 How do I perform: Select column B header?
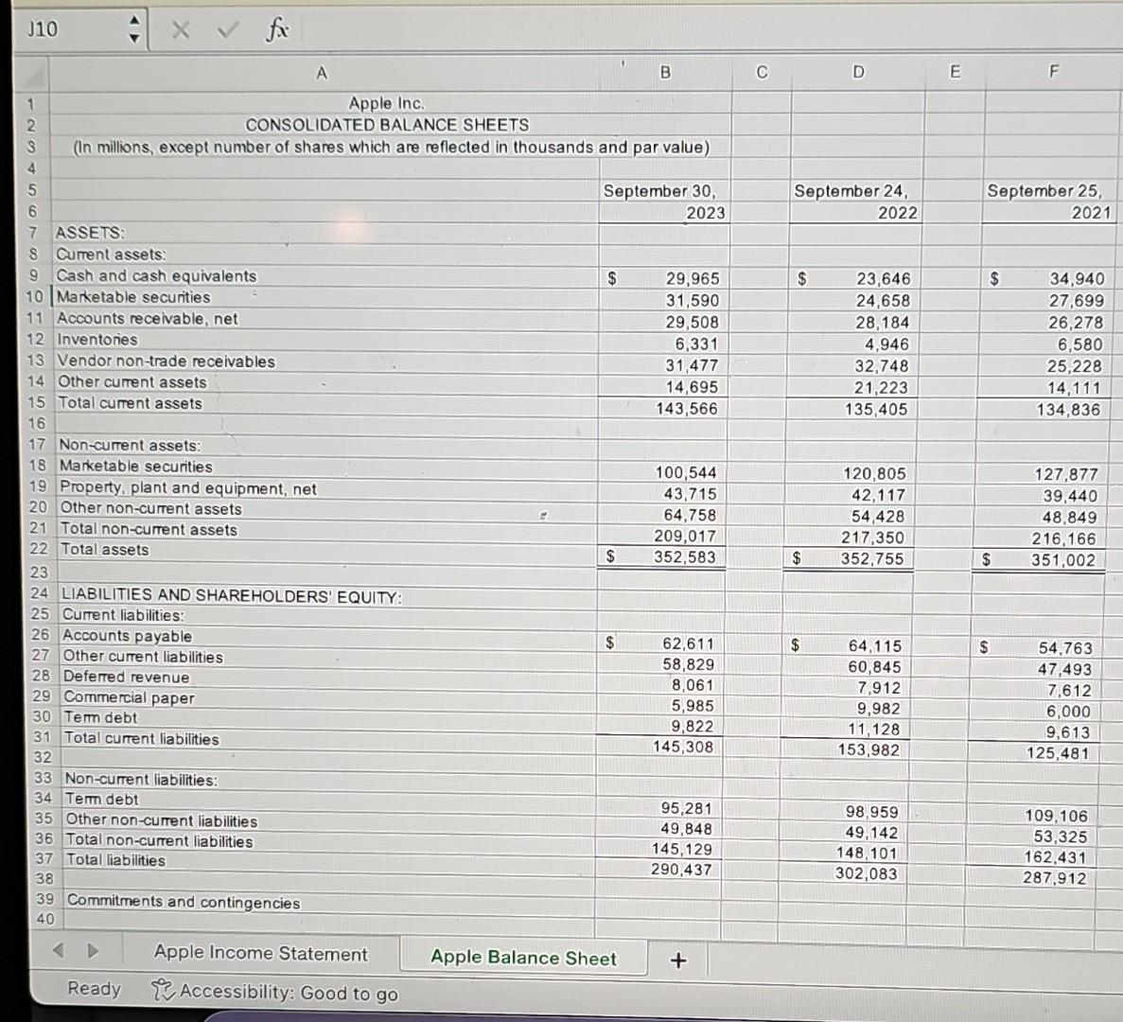665,72
